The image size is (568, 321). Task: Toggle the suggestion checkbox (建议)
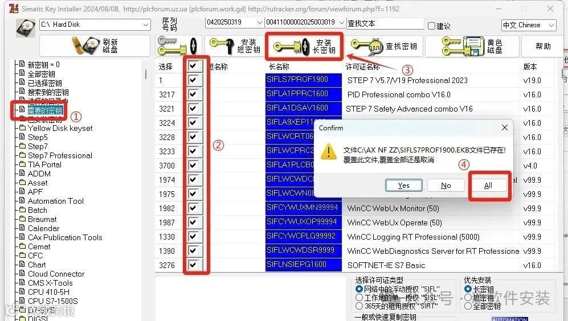431,26
